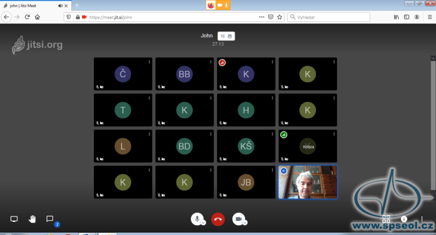Go back to the previous page
436x235 pixels.
point(7,17)
